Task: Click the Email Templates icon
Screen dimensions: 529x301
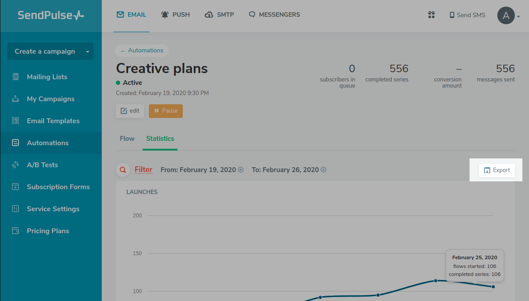Action: click(15, 121)
